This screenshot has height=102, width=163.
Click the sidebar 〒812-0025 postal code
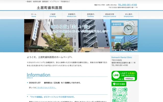click(117, 60)
